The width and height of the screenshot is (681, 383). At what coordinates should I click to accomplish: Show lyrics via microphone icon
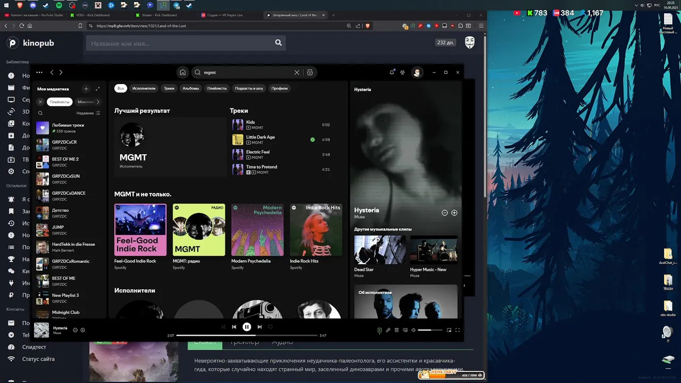388,330
